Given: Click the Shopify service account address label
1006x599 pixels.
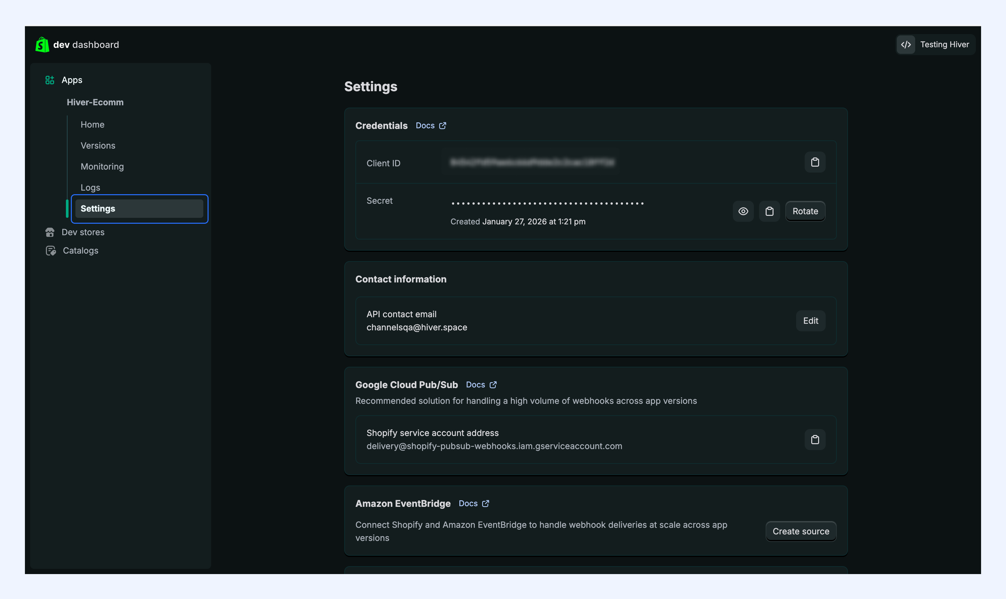Looking at the screenshot, I should 433,433.
